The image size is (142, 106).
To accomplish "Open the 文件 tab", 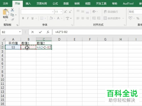I will (x=6, y=4).
